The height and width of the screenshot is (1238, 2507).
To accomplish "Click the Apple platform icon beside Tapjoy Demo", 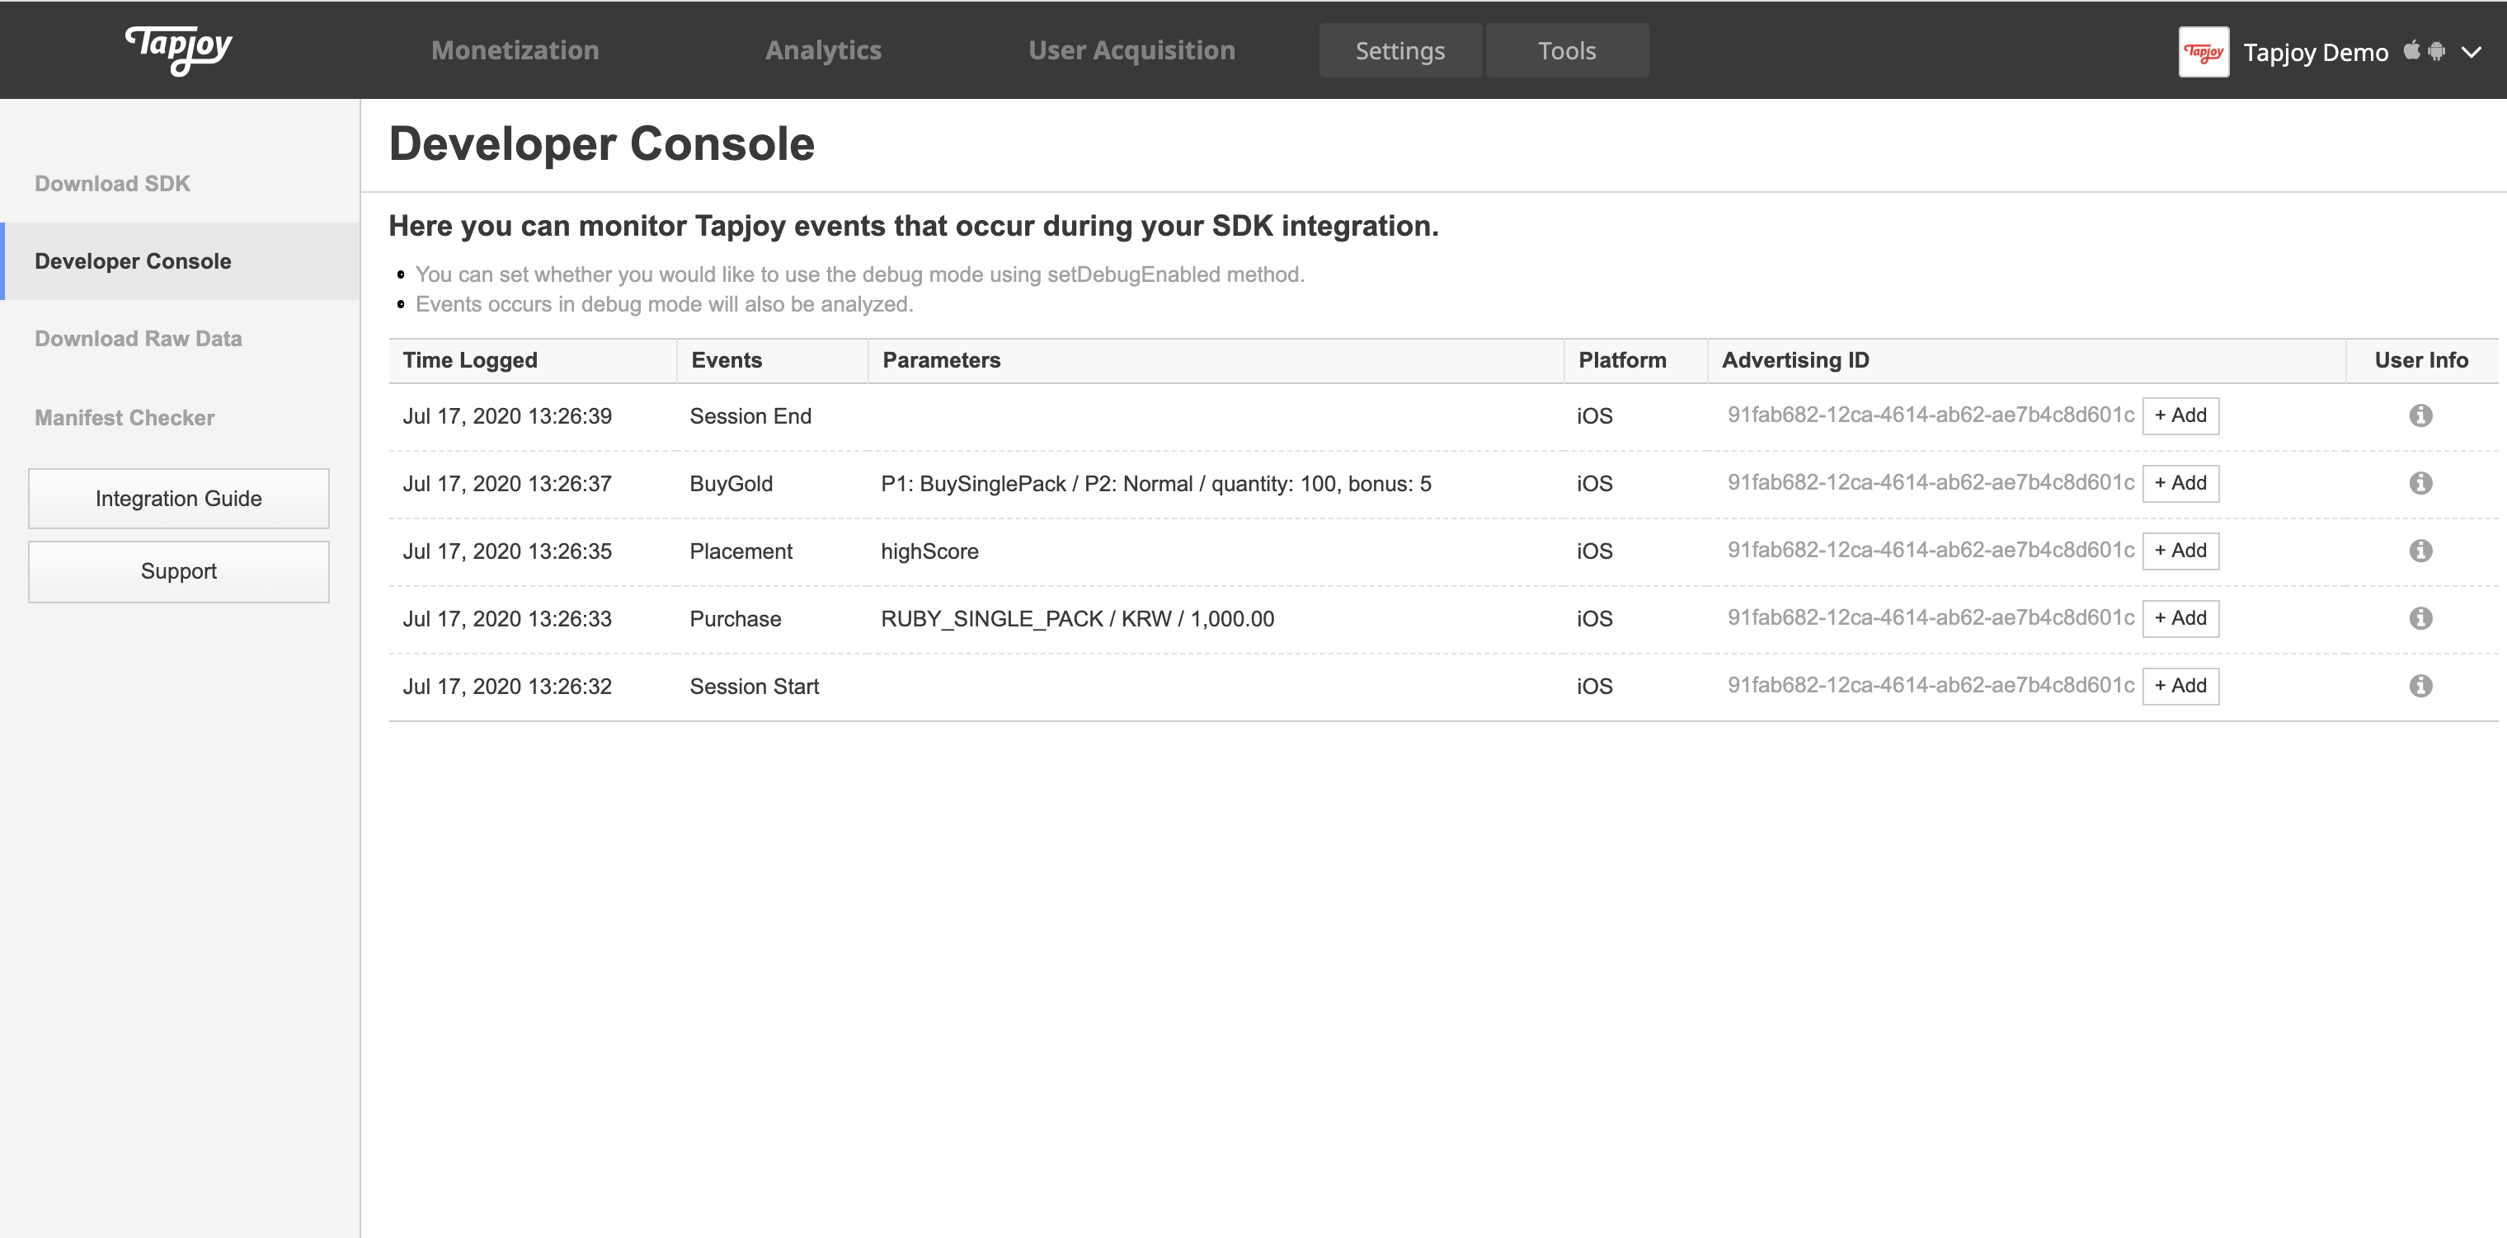I will [2411, 49].
